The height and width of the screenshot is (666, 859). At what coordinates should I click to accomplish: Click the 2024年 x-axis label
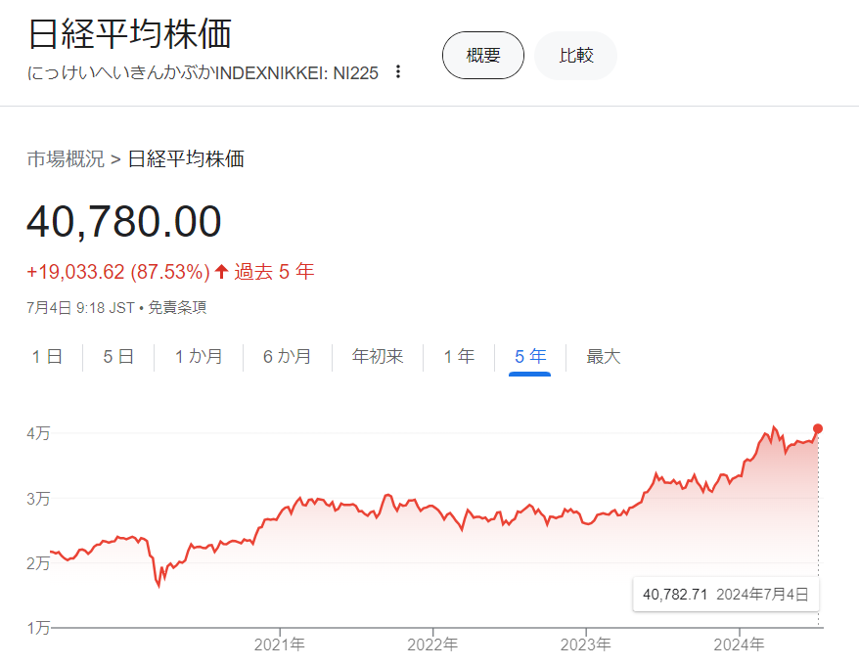point(739,644)
